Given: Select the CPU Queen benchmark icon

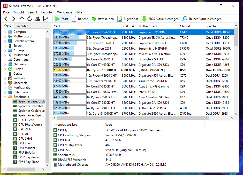Looking at the screenshot, I should 15,120.
